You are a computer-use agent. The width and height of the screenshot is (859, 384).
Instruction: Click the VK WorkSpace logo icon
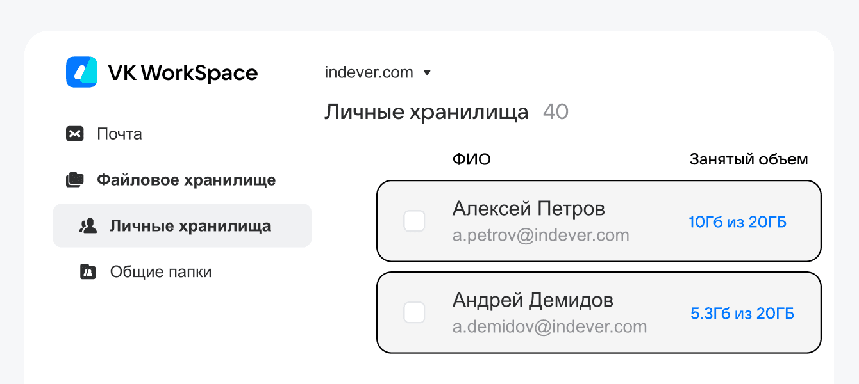(x=81, y=72)
